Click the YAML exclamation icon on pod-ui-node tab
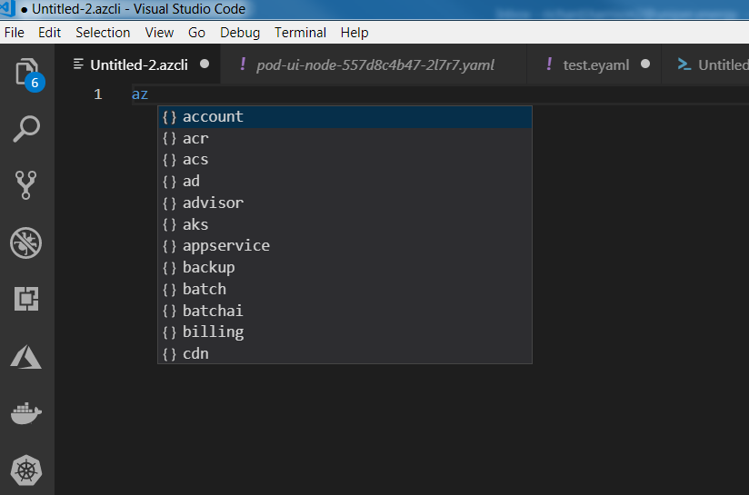The image size is (749, 495). [x=243, y=64]
